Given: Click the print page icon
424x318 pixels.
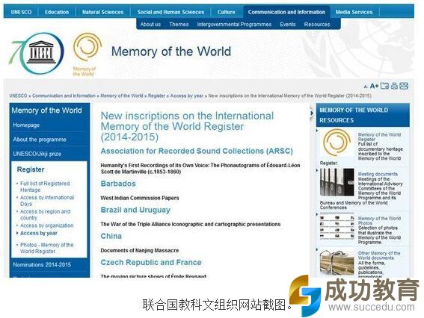Looking at the screenshot, I should (394, 86).
